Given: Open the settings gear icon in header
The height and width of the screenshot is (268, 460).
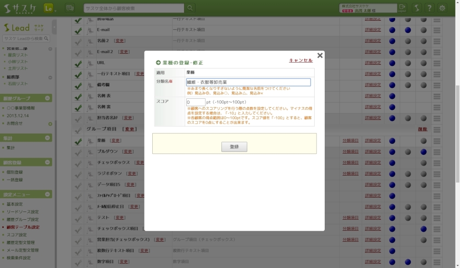Looking at the screenshot, I should coord(442,8).
